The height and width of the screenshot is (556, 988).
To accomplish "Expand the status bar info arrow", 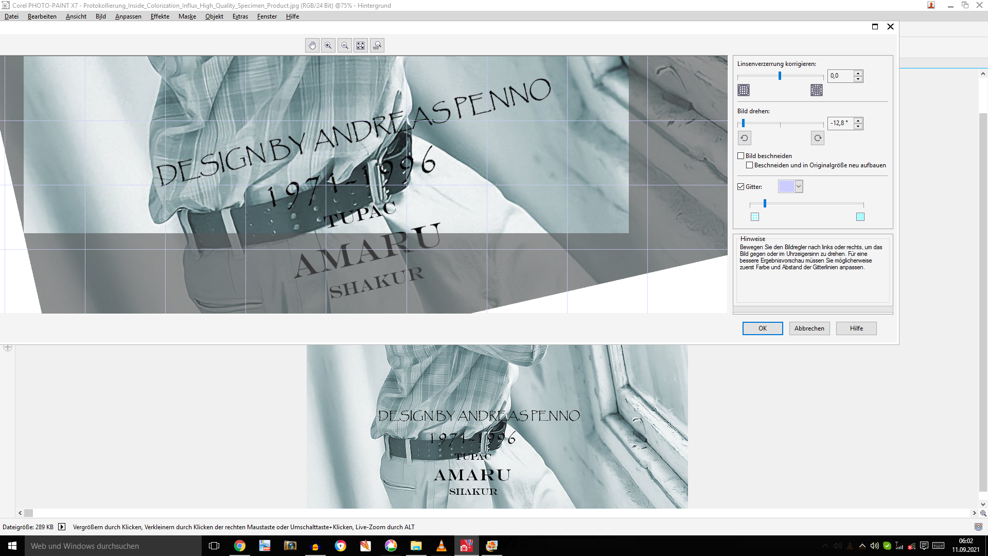I will 62,527.
